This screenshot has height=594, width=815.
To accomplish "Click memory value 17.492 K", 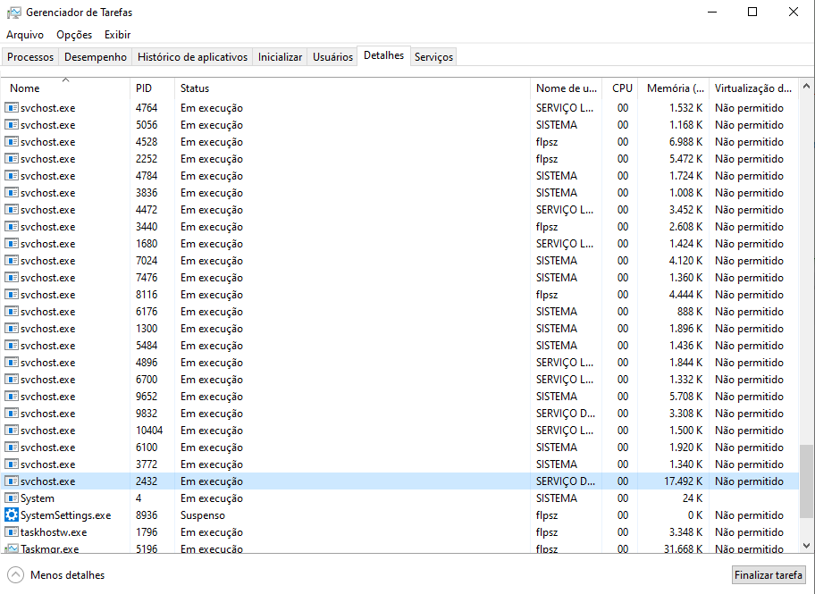I will click(683, 481).
